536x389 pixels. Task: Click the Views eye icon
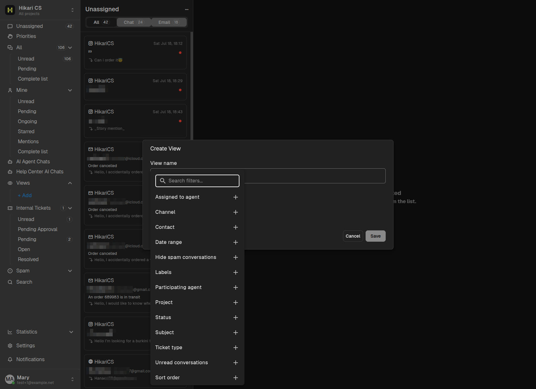[10, 183]
